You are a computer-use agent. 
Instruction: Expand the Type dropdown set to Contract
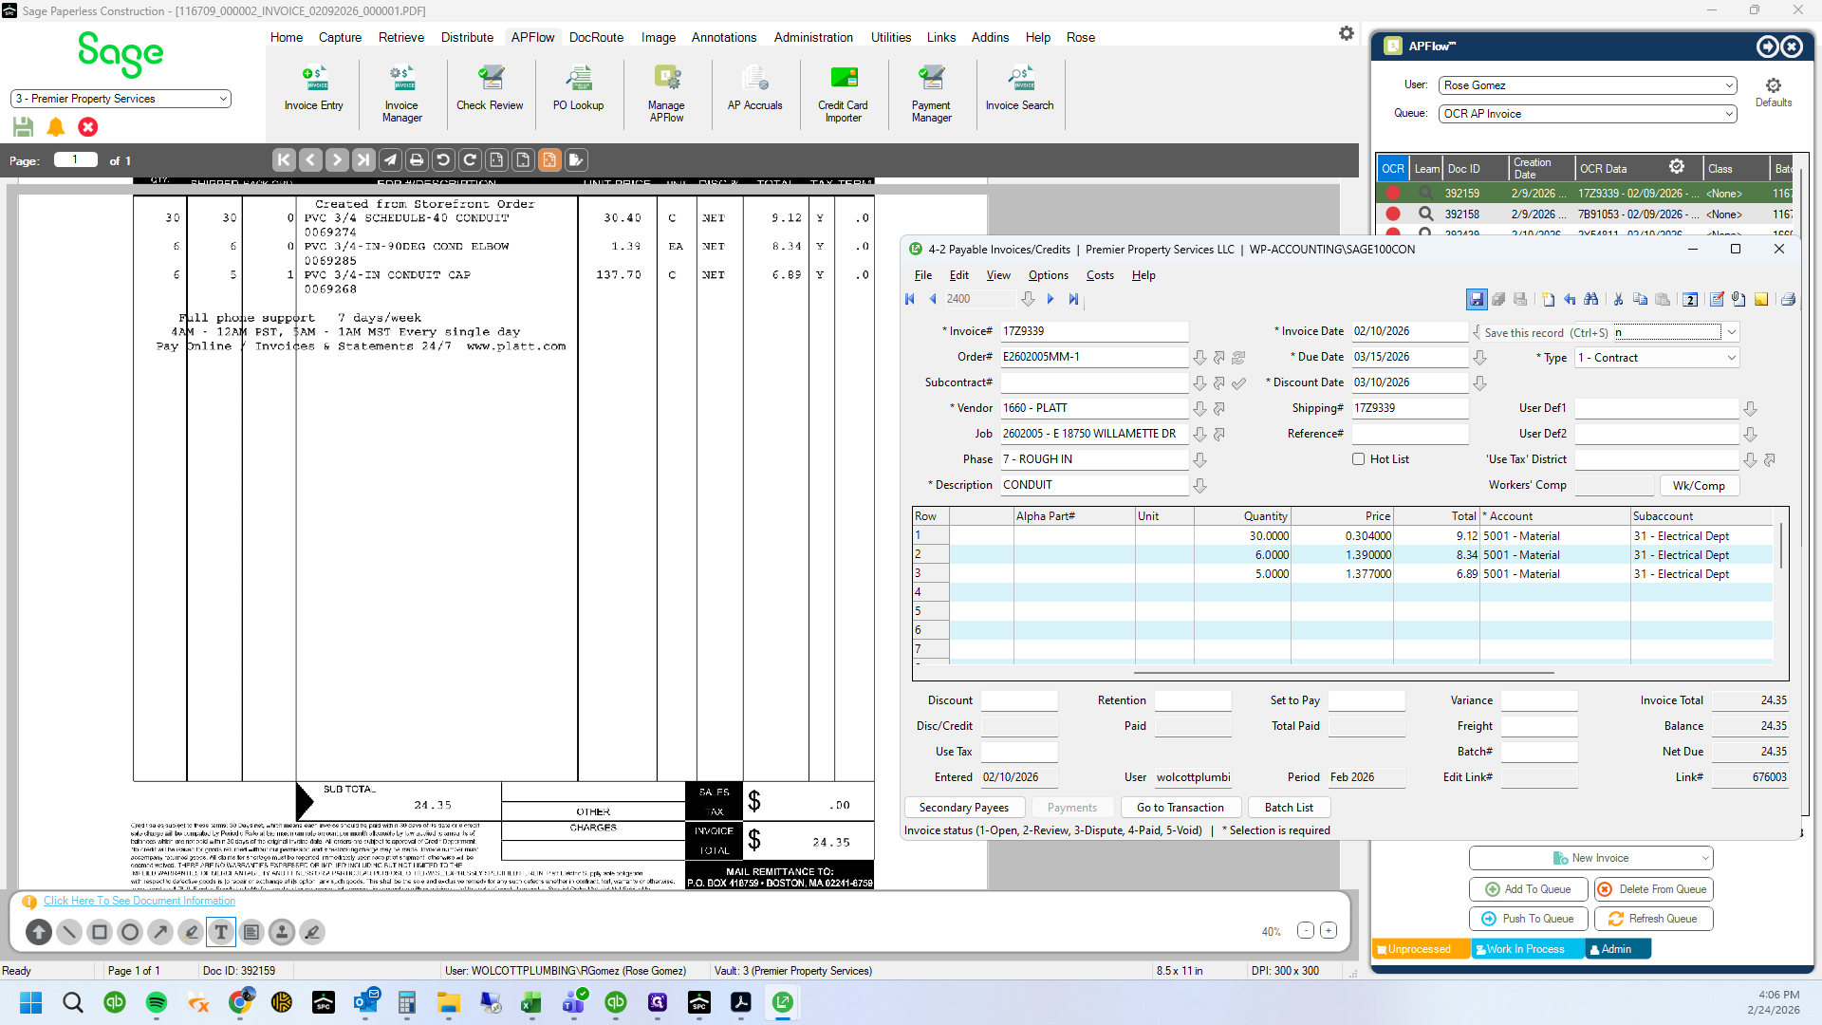[x=1656, y=358]
